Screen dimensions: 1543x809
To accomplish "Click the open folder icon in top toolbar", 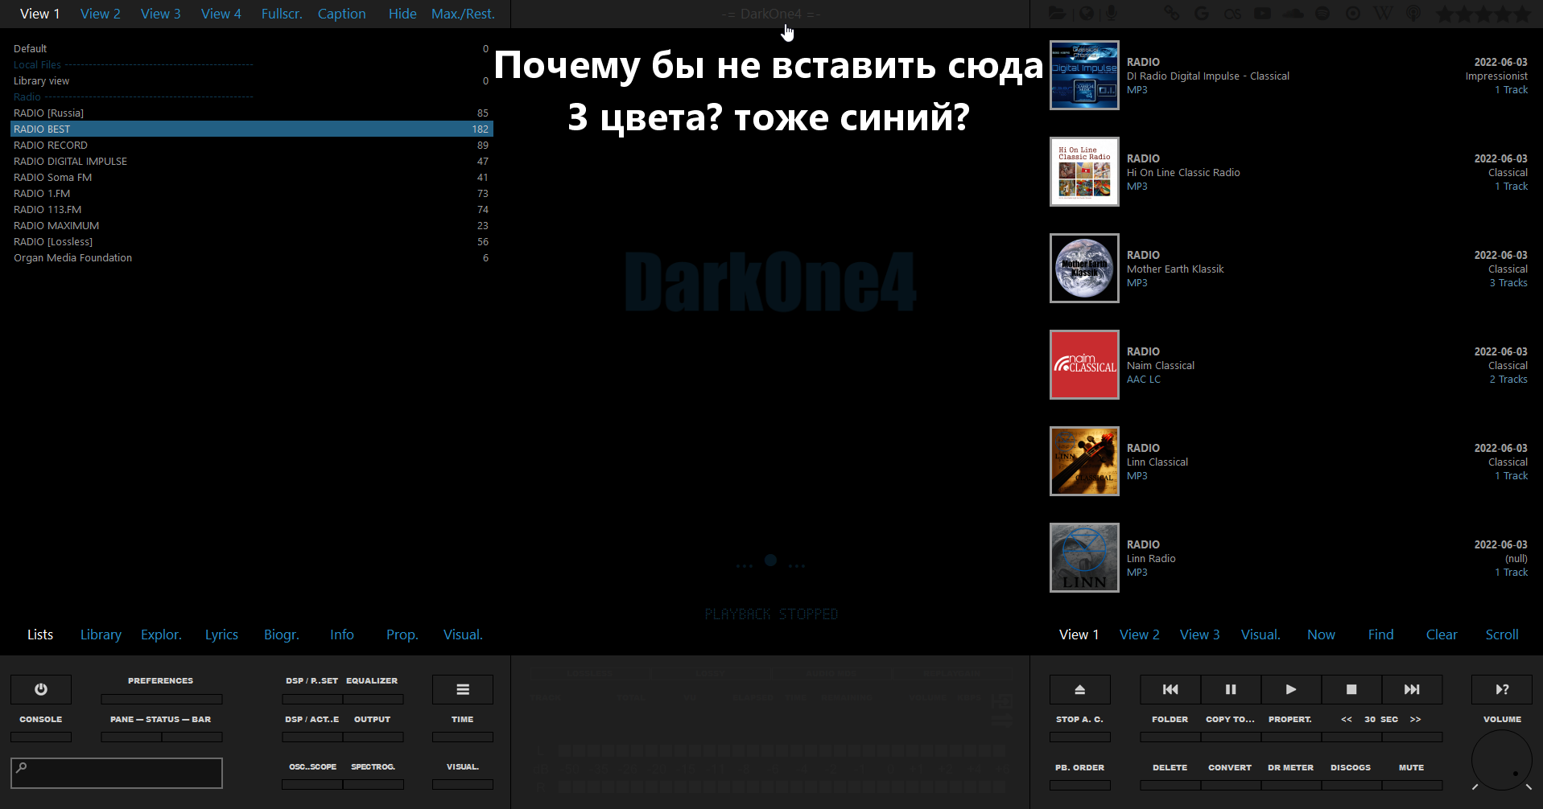I will point(1057,14).
